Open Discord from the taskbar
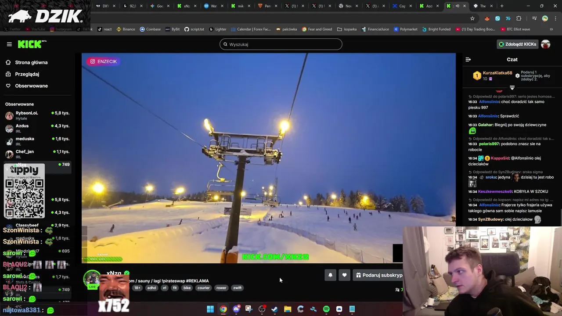This screenshot has height=316, width=562. [x=236, y=309]
